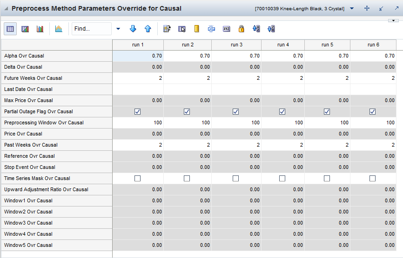Sort ascending A to Z

click(256, 29)
